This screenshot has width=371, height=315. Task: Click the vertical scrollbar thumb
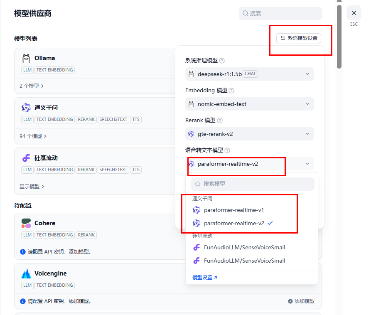pyautogui.click(x=339, y=37)
